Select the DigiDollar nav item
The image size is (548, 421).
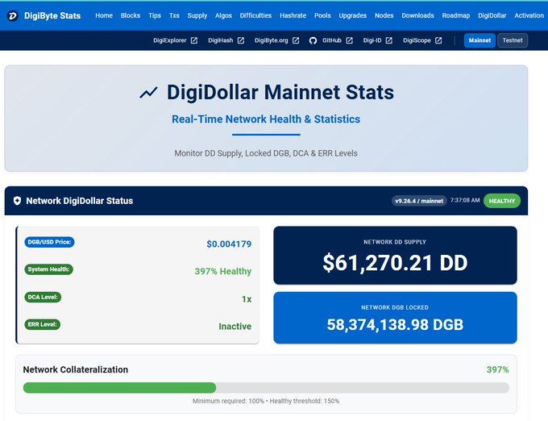tap(492, 16)
